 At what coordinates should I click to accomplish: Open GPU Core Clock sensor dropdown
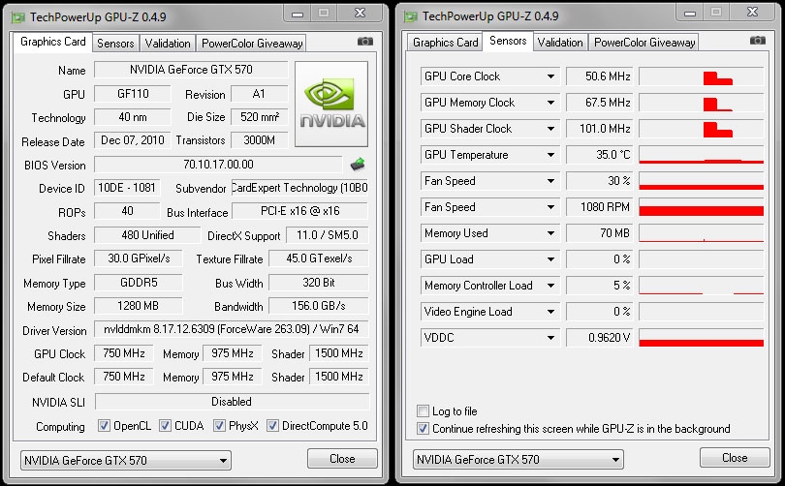[x=550, y=76]
